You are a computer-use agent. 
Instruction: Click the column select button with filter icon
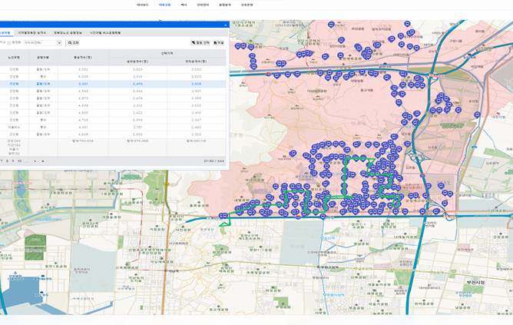coord(200,43)
